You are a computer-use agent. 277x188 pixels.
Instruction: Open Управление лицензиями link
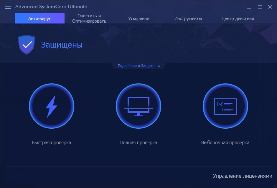(x=243, y=176)
